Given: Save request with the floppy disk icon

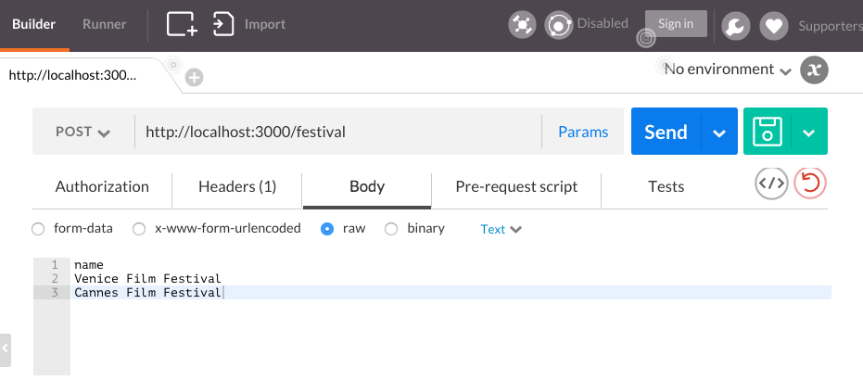Looking at the screenshot, I should [768, 132].
